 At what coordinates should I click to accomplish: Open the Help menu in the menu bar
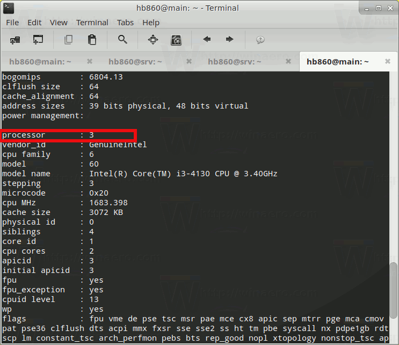point(151,22)
